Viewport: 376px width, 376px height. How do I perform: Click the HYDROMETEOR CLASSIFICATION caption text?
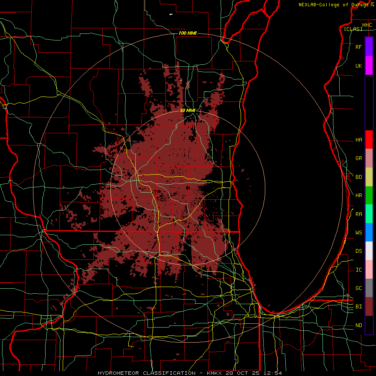click(x=147, y=373)
